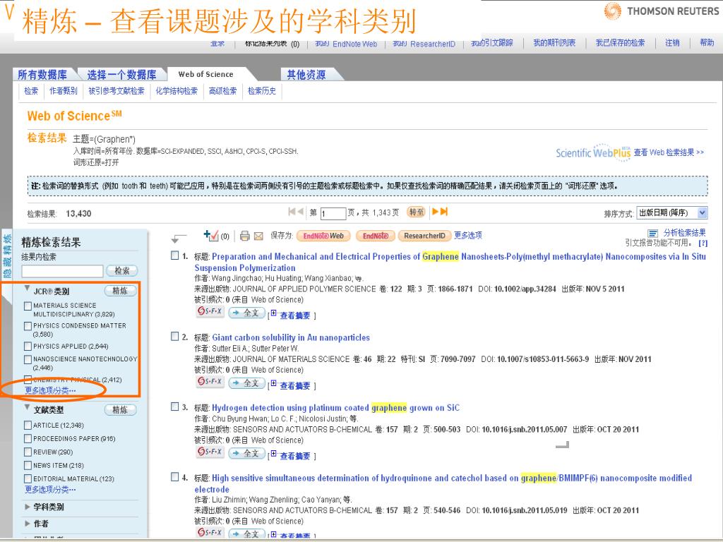This screenshot has width=723, height=542.
Task: Save results to ResearcherID button
Action: 424,236
